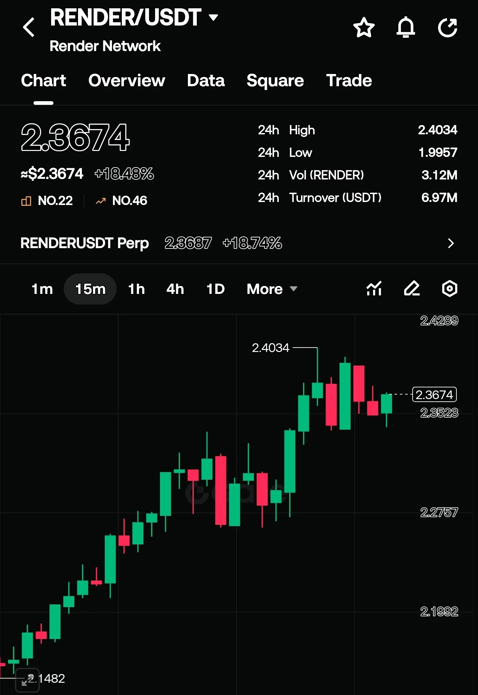The height and width of the screenshot is (695, 478).
Task: Tap the 2.1482 low marker on chart
Action: click(46, 678)
